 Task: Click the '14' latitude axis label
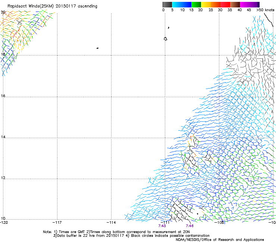(3, 137)
